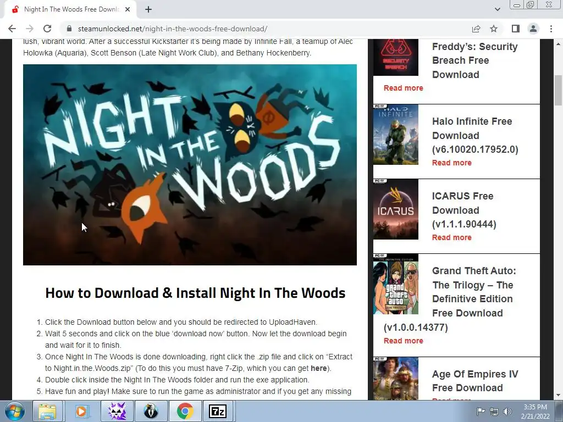Reload the current page
563x422 pixels.
(x=47, y=29)
